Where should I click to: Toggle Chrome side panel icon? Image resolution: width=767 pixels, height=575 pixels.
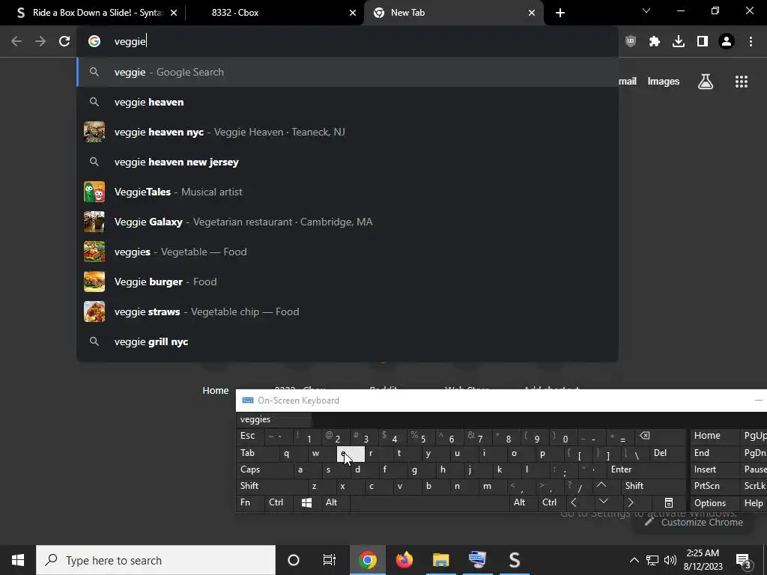(703, 41)
